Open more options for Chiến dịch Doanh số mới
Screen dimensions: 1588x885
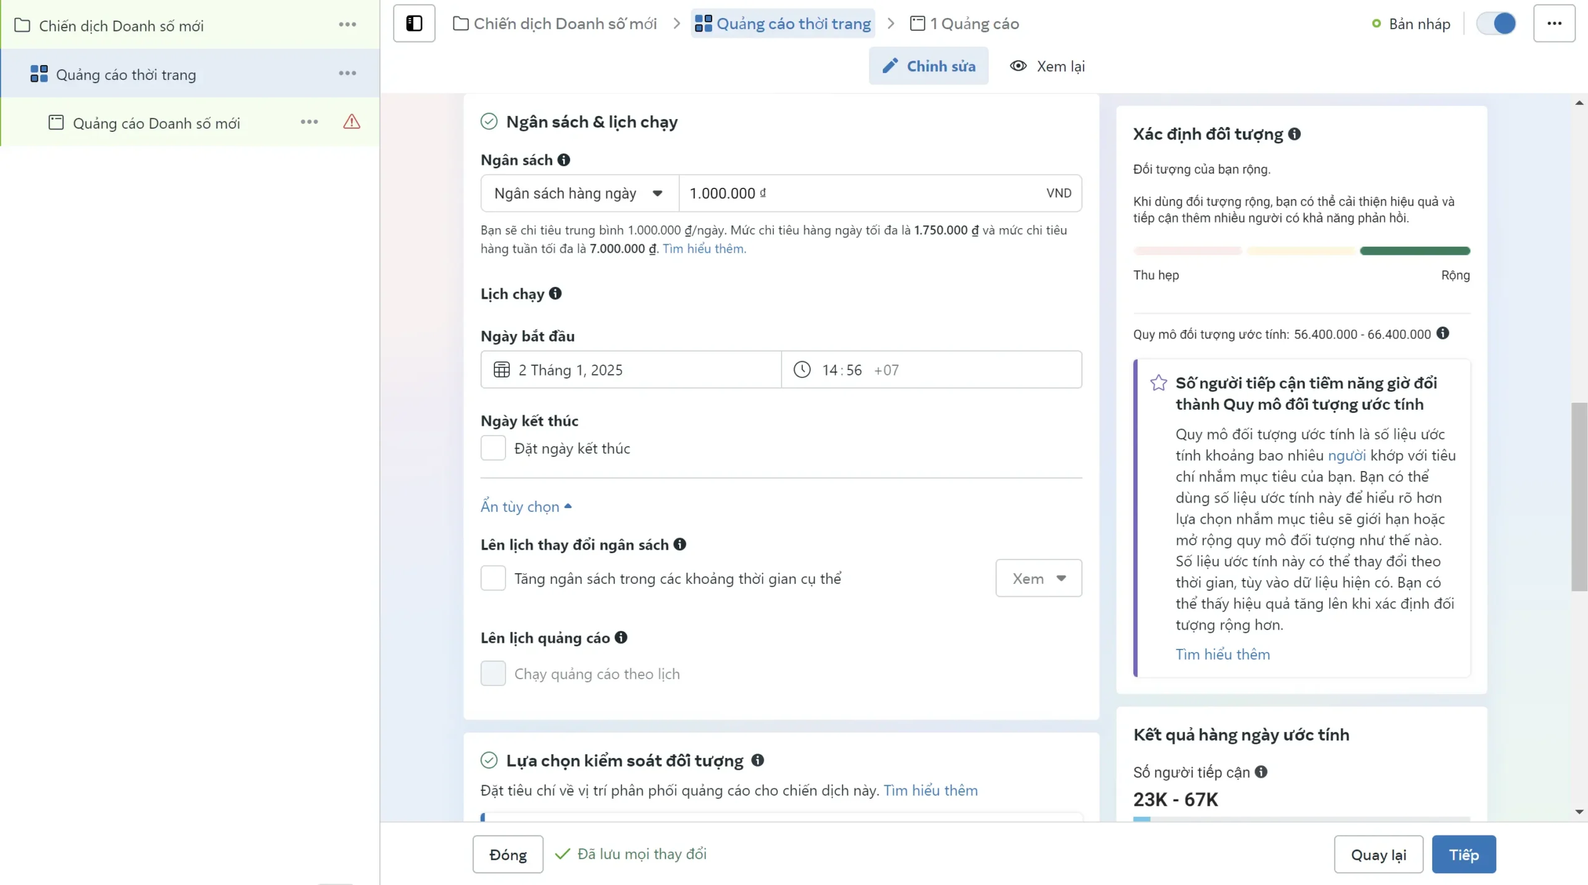tap(347, 25)
